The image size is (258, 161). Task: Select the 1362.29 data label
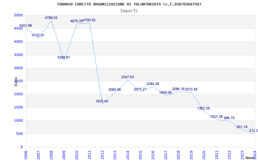[x=203, y=109]
